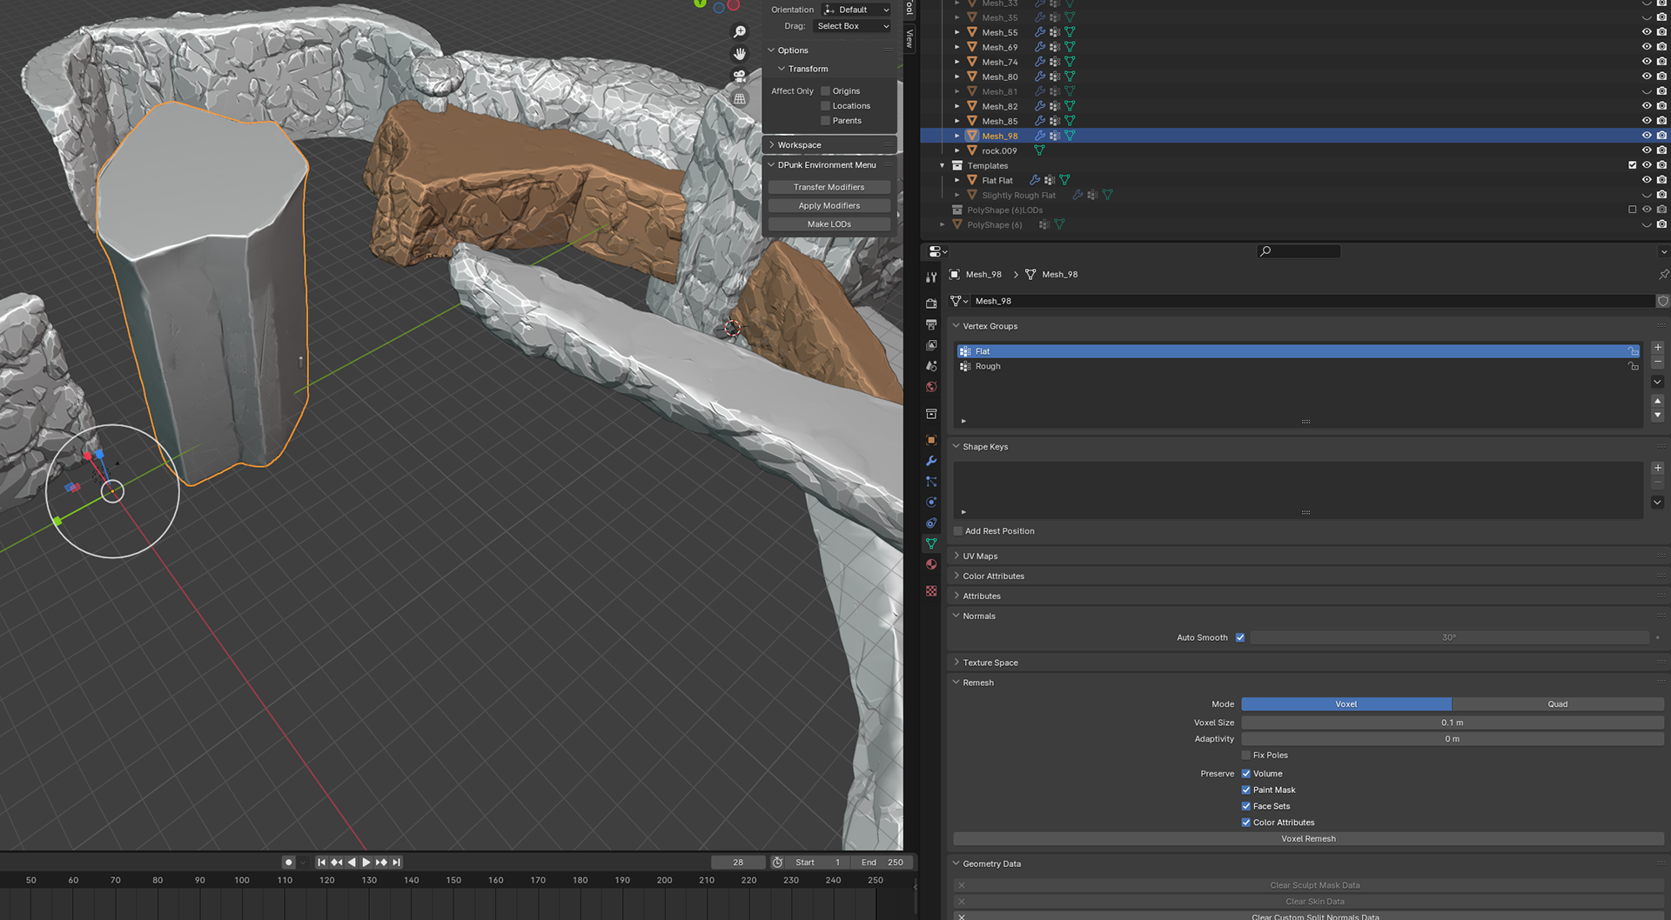Click the Apply Modifiers button
This screenshot has width=1671, height=920.
coord(829,206)
